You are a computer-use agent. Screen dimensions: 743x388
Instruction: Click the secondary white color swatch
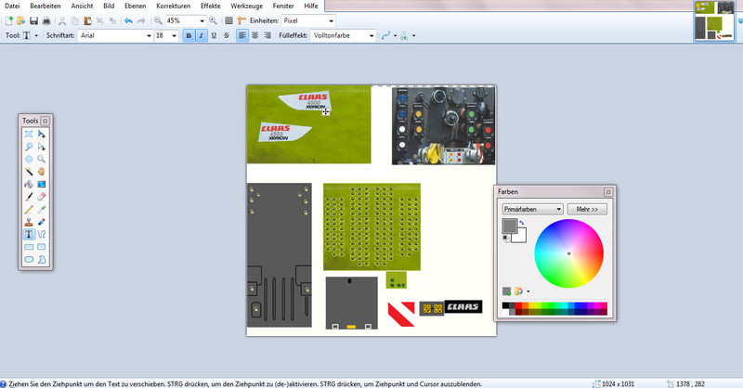pyautogui.click(x=521, y=236)
